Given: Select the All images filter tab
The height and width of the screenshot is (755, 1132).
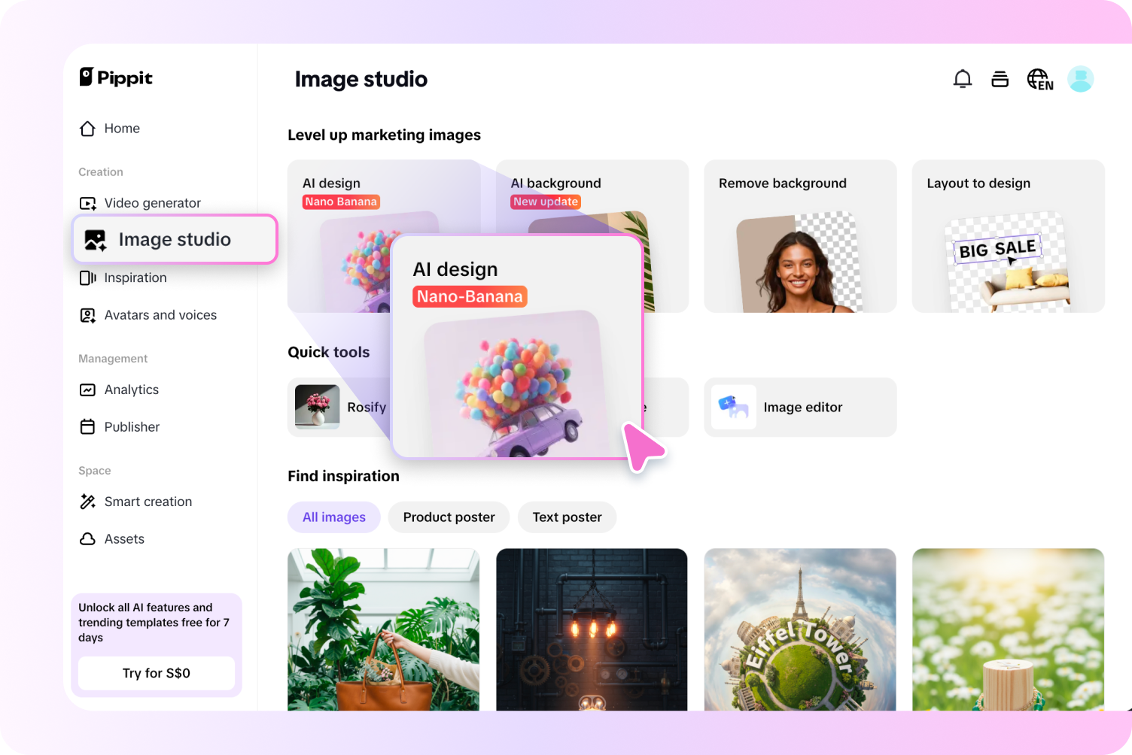Looking at the screenshot, I should [334, 517].
